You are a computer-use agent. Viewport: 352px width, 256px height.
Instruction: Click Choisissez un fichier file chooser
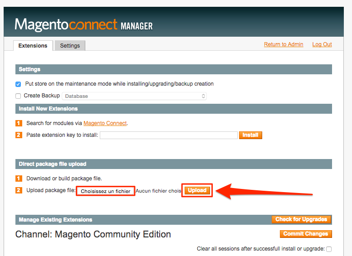pyautogui.click(x=106, y=191)
